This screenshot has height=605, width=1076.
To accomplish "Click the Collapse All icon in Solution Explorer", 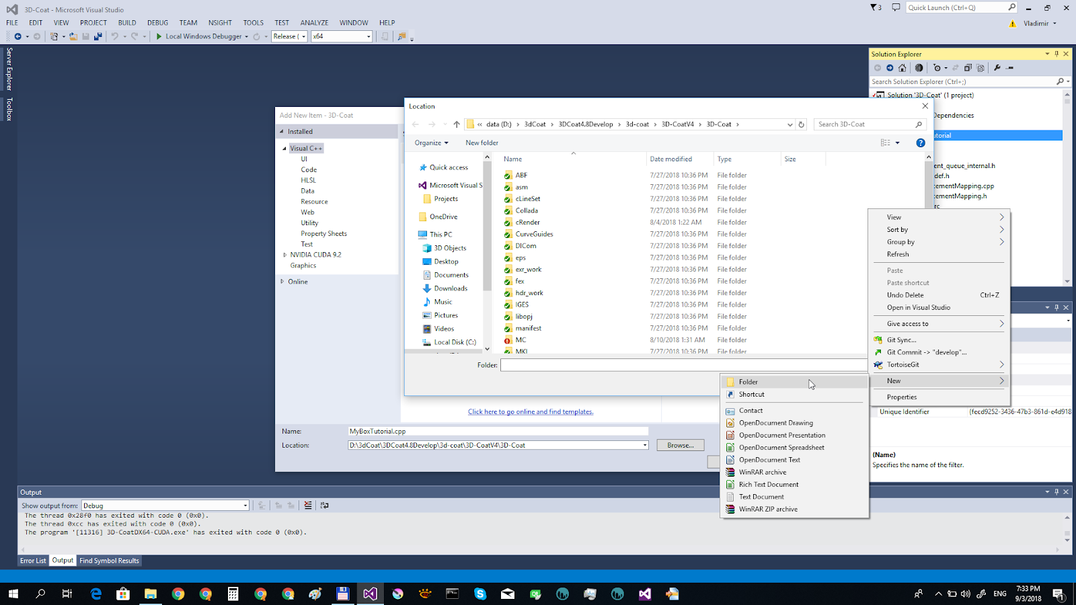I will pyautogui.click(x=968, y=68).
